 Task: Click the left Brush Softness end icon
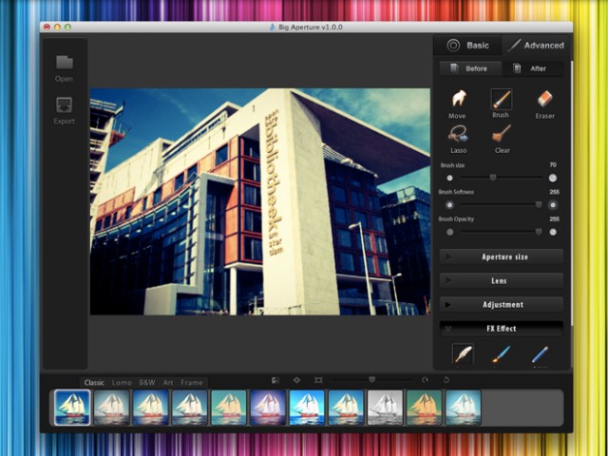(x=449, y=205)
